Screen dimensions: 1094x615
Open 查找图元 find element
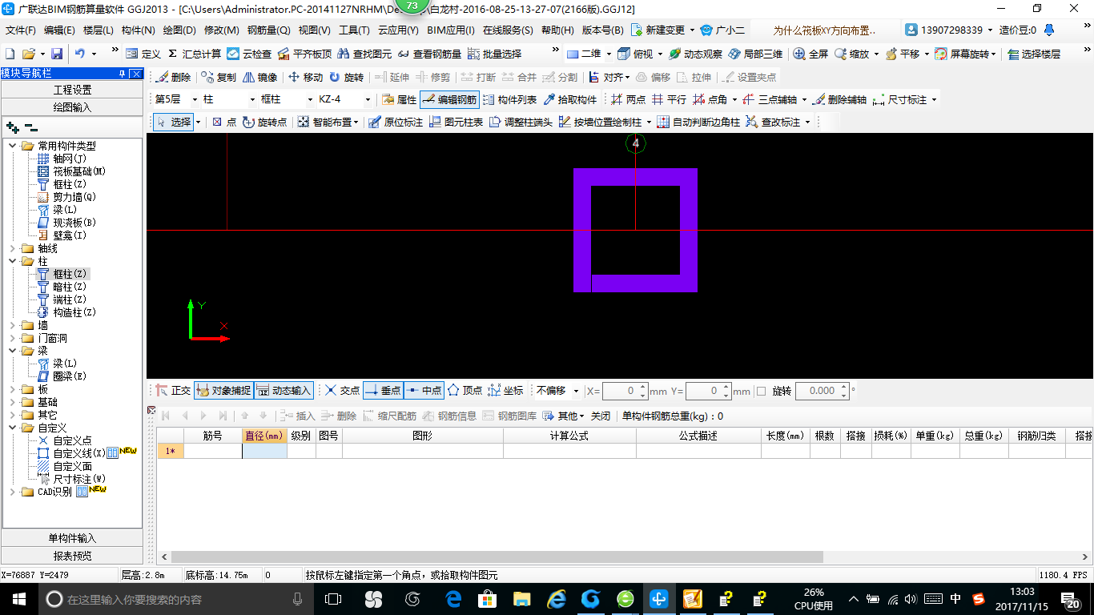coord(364,54)
